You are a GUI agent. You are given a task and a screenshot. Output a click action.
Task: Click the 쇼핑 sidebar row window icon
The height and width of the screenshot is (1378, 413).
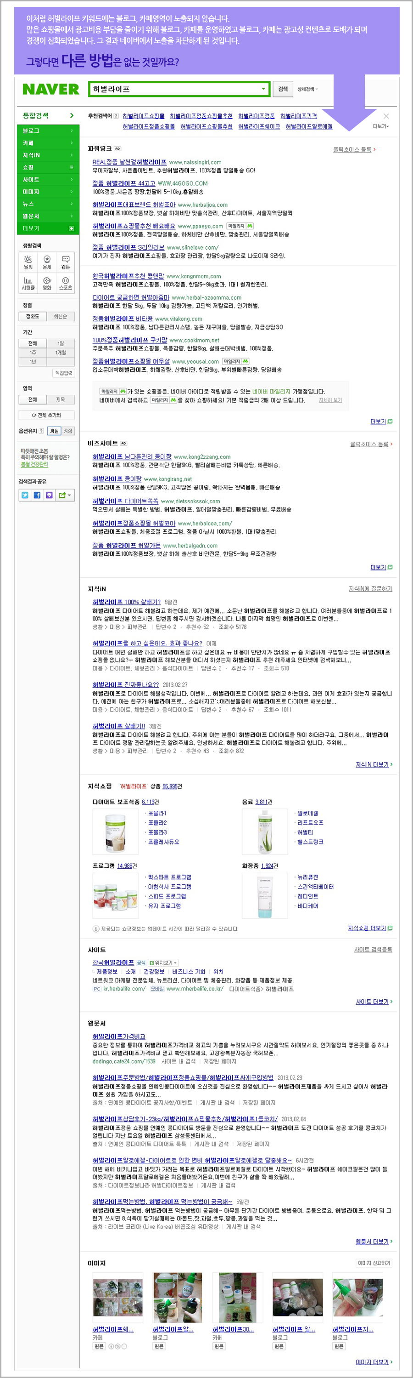pyautogui.click(x=72, y=167)
